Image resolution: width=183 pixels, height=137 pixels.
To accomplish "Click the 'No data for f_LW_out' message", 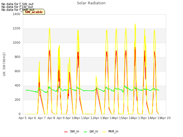I will coord(17,7).
